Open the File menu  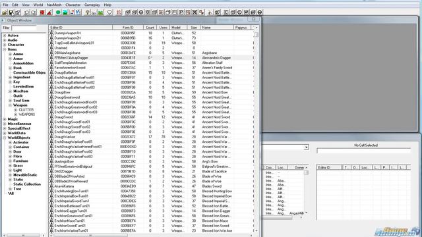[x=5, y=5]
